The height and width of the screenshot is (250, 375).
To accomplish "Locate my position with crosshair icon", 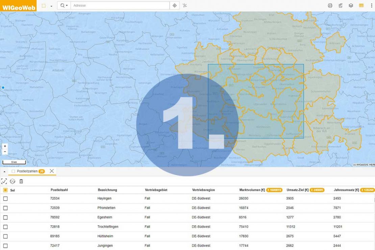I will point(175,5).
